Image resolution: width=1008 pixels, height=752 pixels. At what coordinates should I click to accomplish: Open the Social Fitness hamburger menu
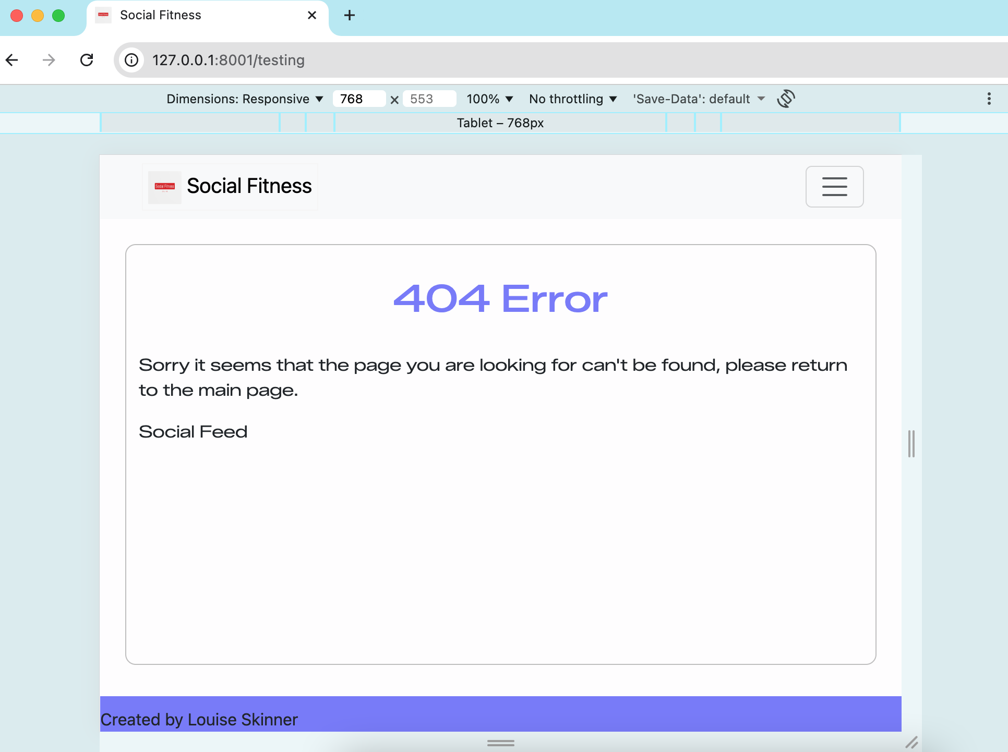pos(834,186)
